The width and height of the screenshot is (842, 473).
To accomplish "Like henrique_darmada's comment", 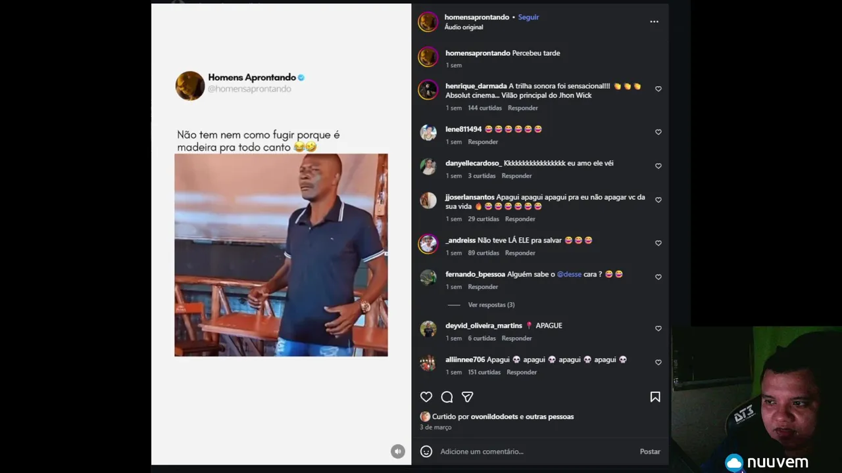I will pyautogui.click(x=658, y=89).
